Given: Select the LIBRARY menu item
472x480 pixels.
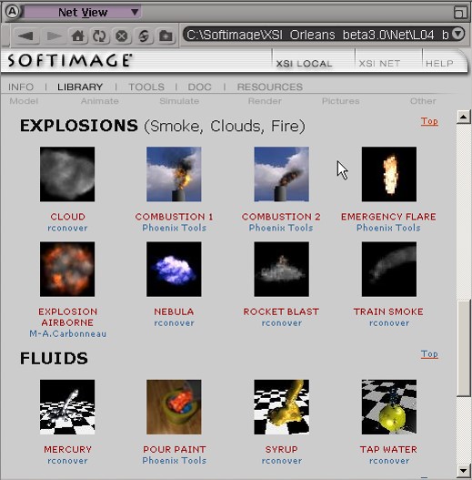Looking at the screenshot, I should pos(80,87).
